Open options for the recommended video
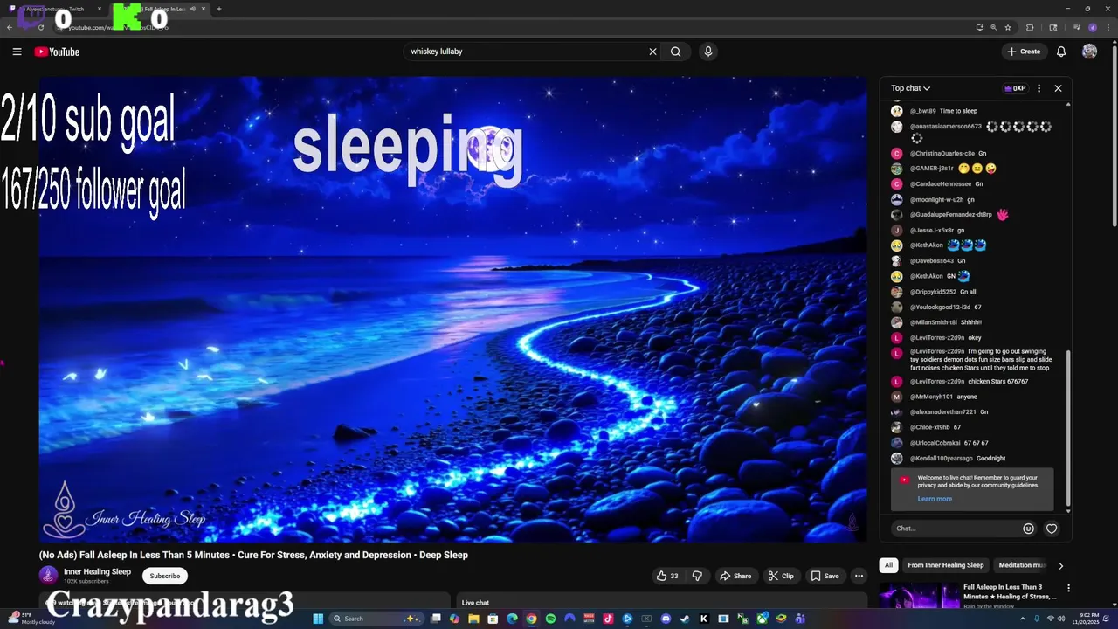1118x629 pixels. coord(1068,588)
